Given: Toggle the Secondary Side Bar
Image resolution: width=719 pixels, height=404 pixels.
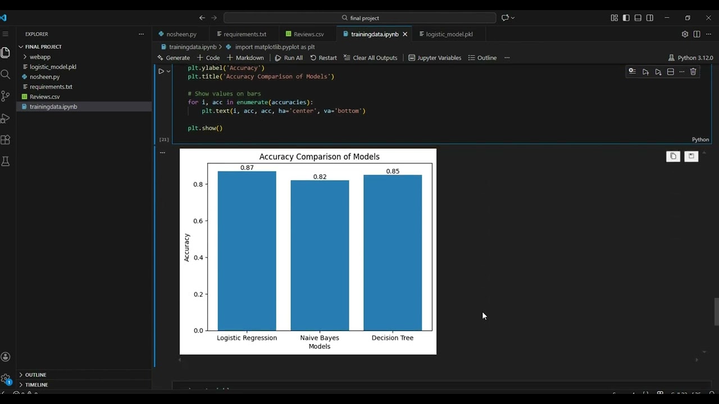Looking at the screenshot, I should (650, 18).
